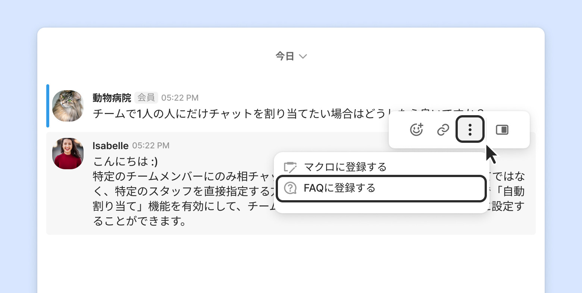Screen dimensions: 582x293
Task: Click the 動物病院 sender name
Action: point(112,98)
